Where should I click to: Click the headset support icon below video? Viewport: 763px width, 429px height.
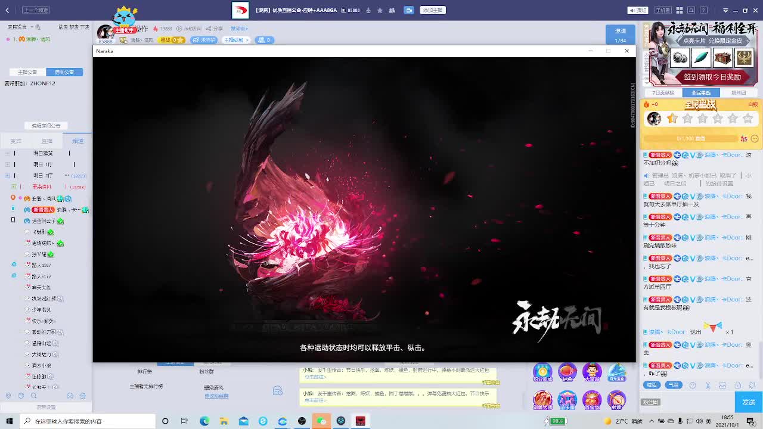tap(277, 390)
